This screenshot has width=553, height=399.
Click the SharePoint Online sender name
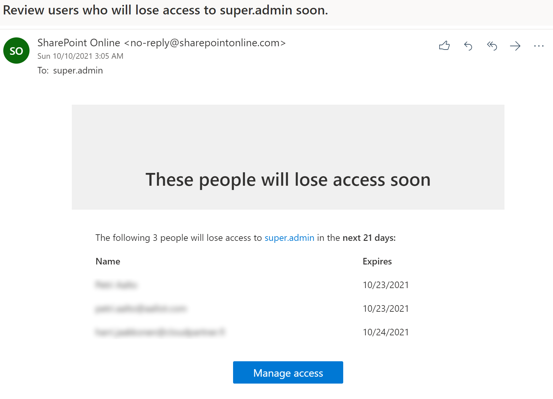point(79,43)
